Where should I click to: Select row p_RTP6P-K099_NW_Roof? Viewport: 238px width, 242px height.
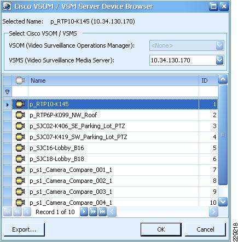coord(115,115)
